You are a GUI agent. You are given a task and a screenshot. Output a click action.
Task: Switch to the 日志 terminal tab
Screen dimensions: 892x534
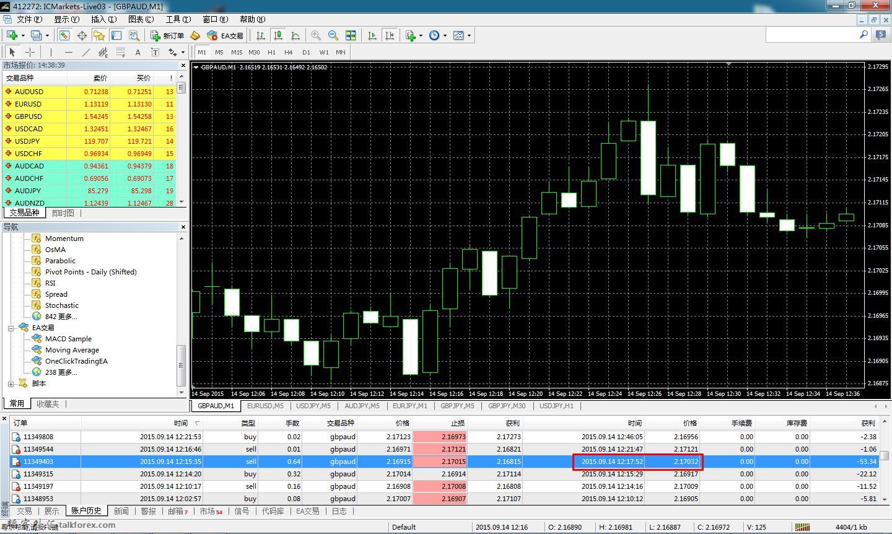[339, 511]
